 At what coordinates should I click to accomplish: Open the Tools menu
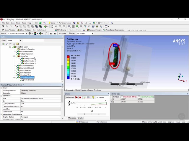24,23
